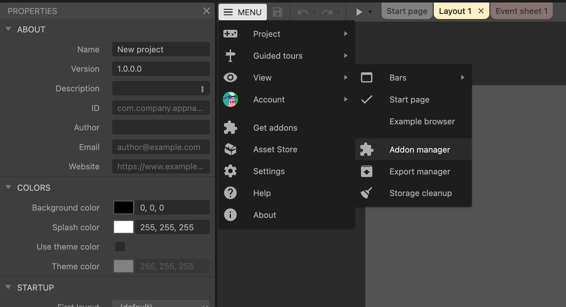Open the Example browser
This screenshot has height=307, width=566.
tap(422, 121)
